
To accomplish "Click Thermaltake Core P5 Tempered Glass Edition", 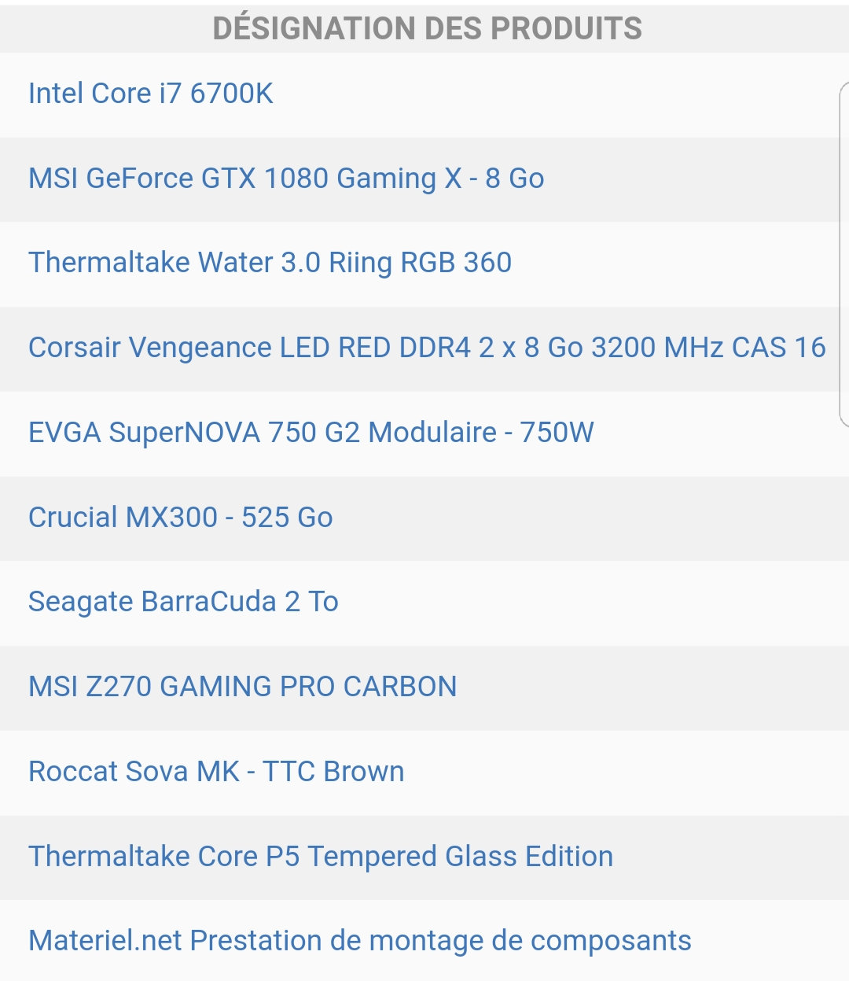I will [320, 857].
